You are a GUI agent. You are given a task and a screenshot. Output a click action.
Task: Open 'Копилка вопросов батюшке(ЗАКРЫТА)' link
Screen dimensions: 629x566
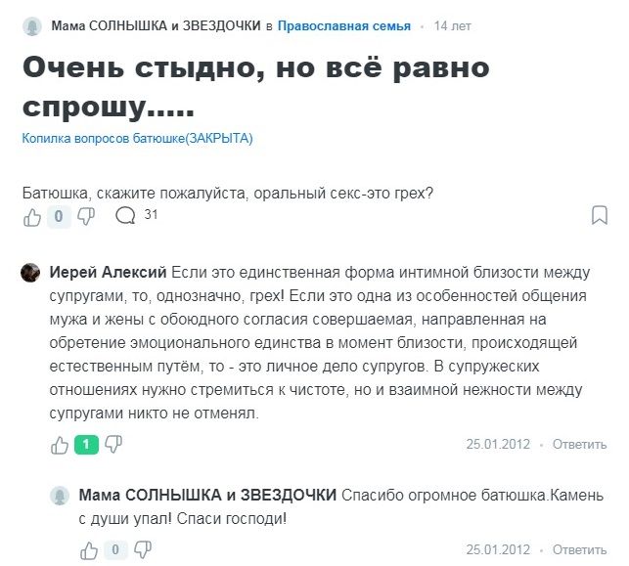137,139
